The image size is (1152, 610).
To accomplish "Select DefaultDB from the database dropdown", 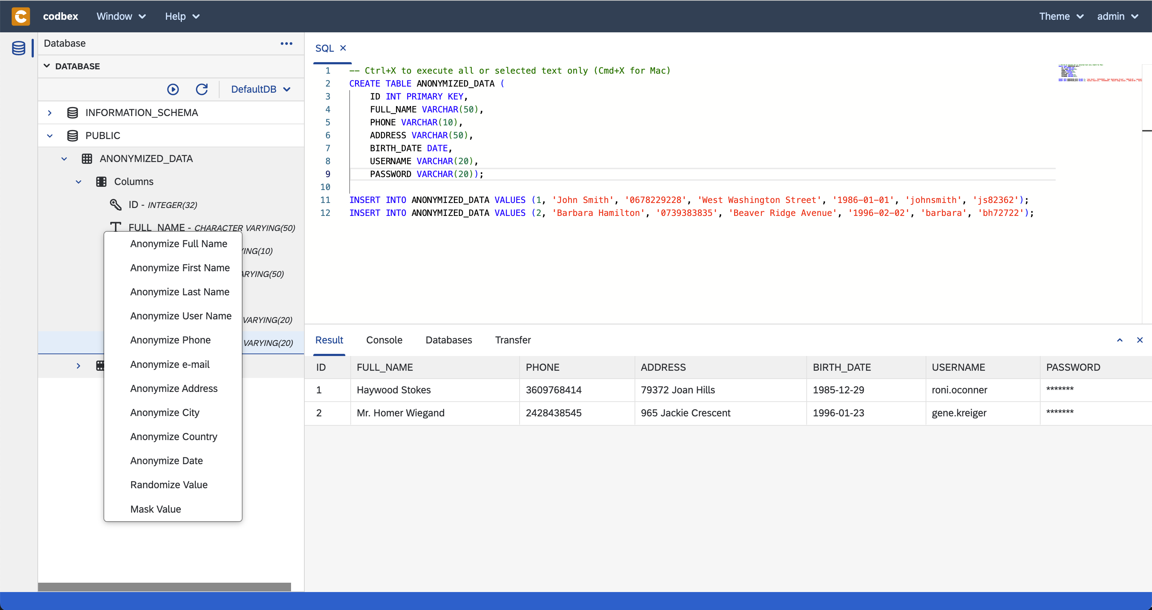I will [x=260, y=89].
